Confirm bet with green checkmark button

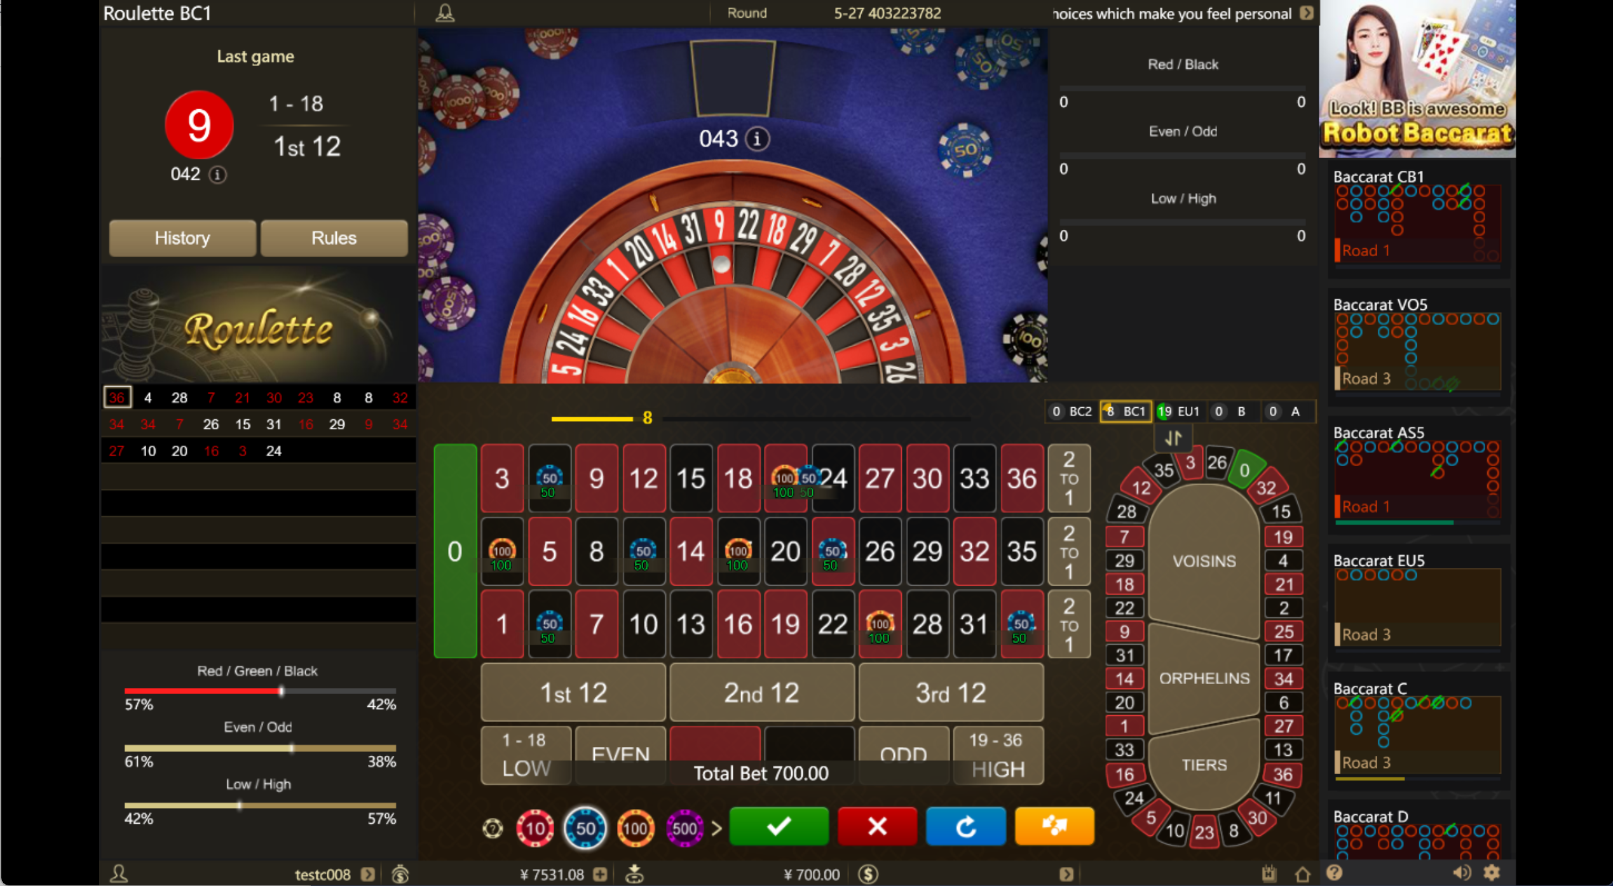click(779, 826)
